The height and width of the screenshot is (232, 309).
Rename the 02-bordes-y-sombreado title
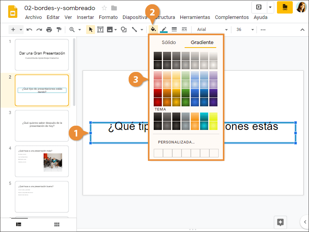pyautogui.click(x=60, y=8)
